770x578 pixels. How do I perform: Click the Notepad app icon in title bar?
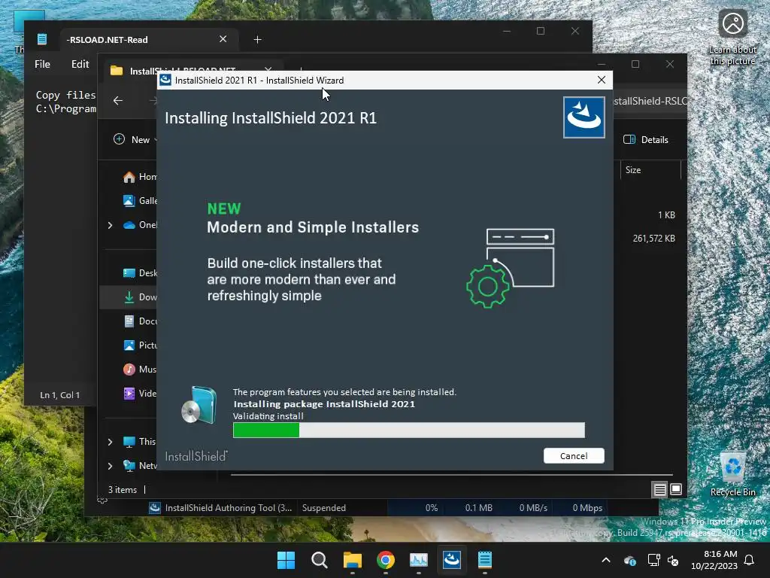pos(42,39)
